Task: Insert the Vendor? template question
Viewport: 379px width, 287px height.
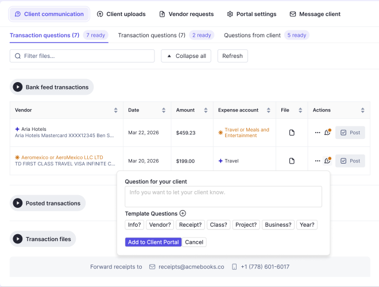Action: pyautogui.click(x=160, y=224)
